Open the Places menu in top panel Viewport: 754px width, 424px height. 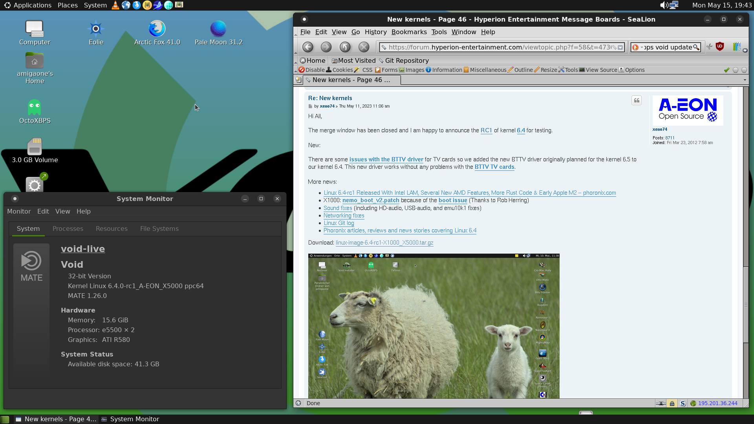pos(68,5)
